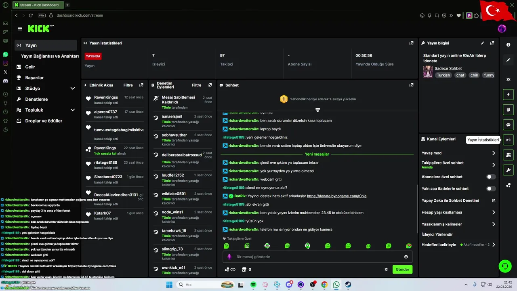Pop out the Yayın İstatistikleri panel
The image size is (517, 291).
point(411,43)
